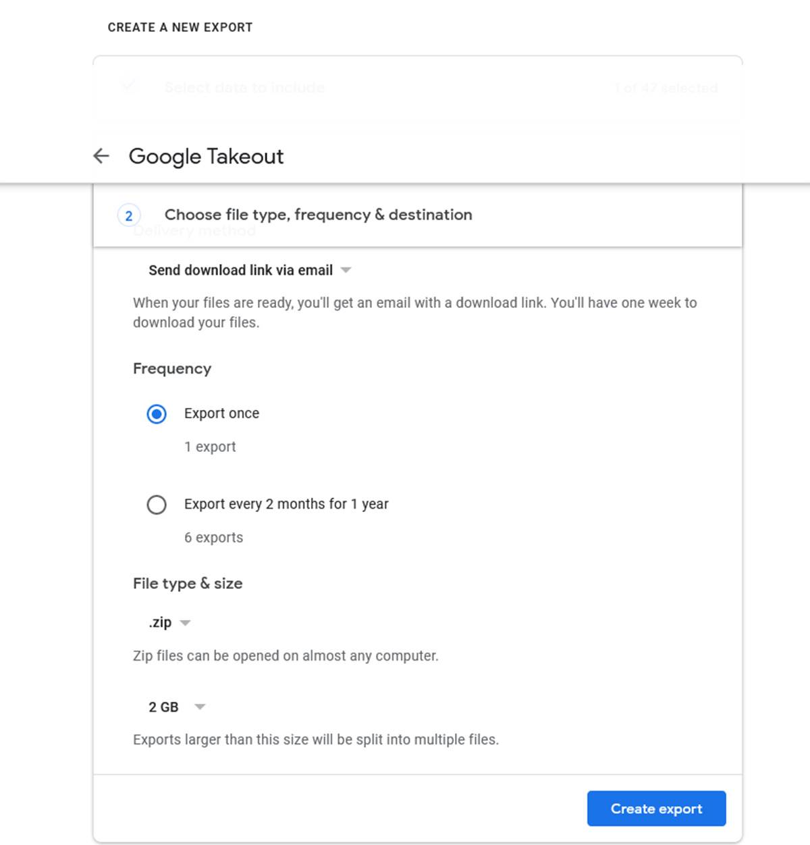Click the CREATE A NEW EXPORT heading
810x845 pixels.
[180, 27]
